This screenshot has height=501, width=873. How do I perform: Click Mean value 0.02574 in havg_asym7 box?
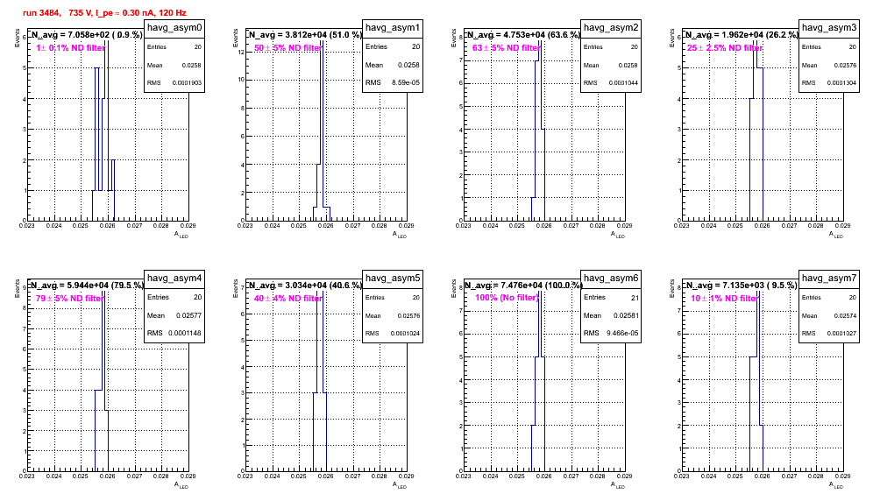pos(845,315)
